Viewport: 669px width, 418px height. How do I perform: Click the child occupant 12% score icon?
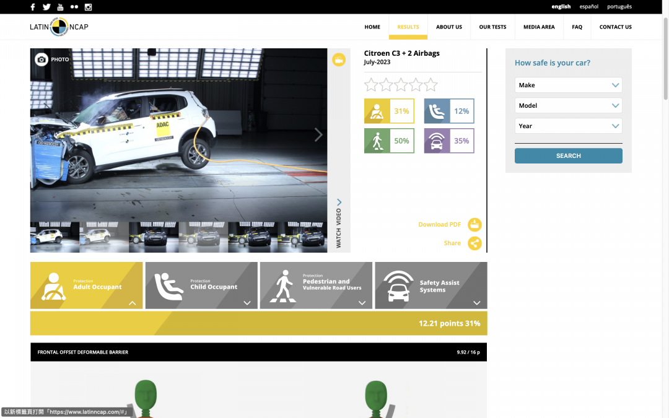tap(437, 111)
